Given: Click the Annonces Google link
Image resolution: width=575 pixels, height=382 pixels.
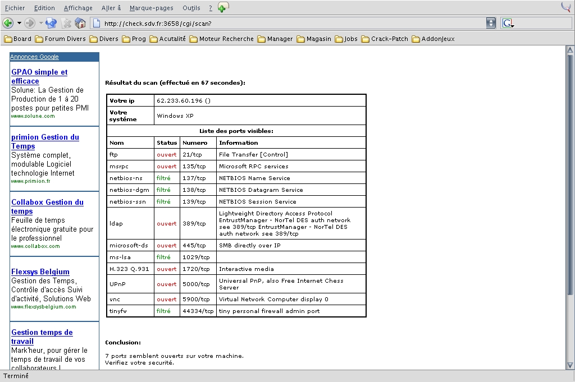Looking at the screenshot, I should 34,57.
